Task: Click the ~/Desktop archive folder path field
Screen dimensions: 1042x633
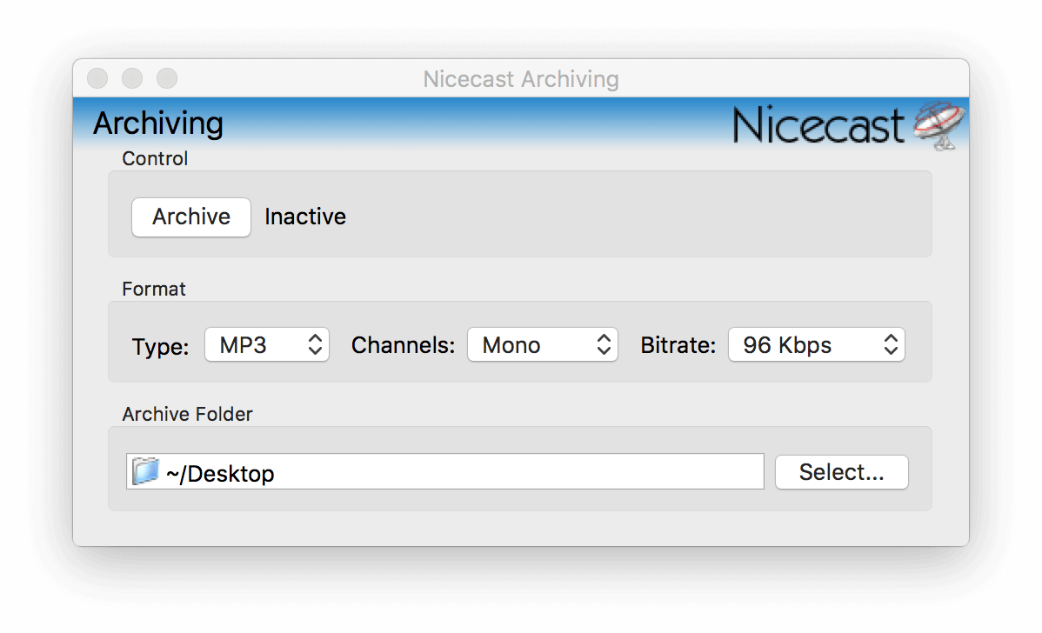Action: (444, 472)
